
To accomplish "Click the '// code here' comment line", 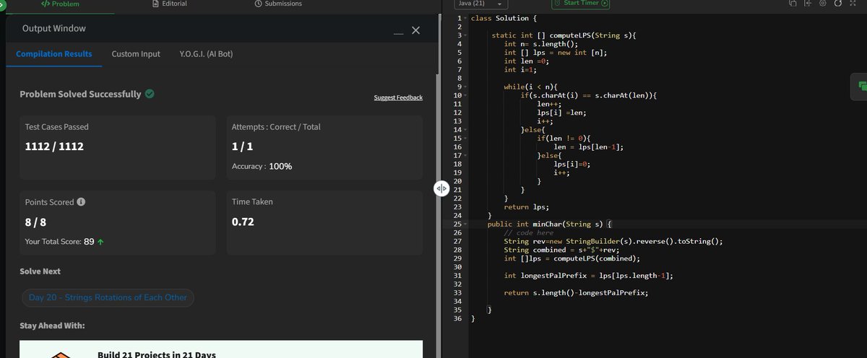I will coord(528,233).
